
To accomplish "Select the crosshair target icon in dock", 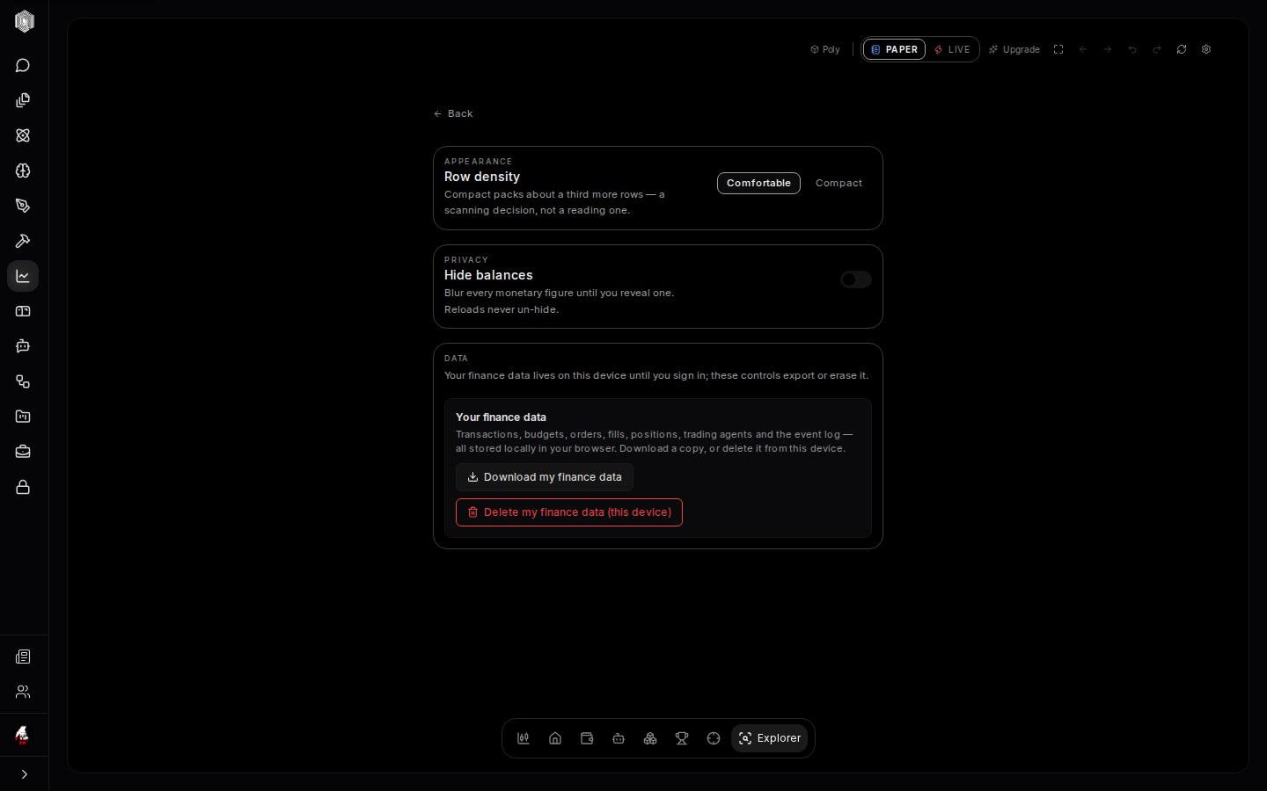I will pyautogui.click(x=714, y=738).
